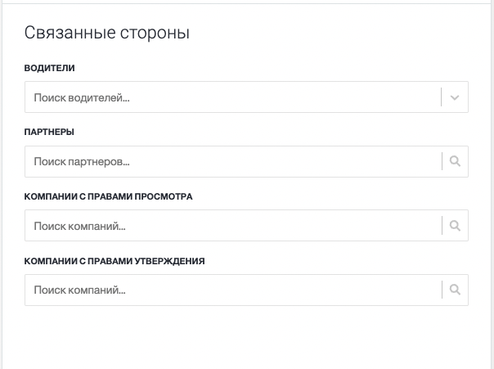494x369 pixels.
Task: Click the Связанные стороны section heading
Action: [x=107, y=33]
